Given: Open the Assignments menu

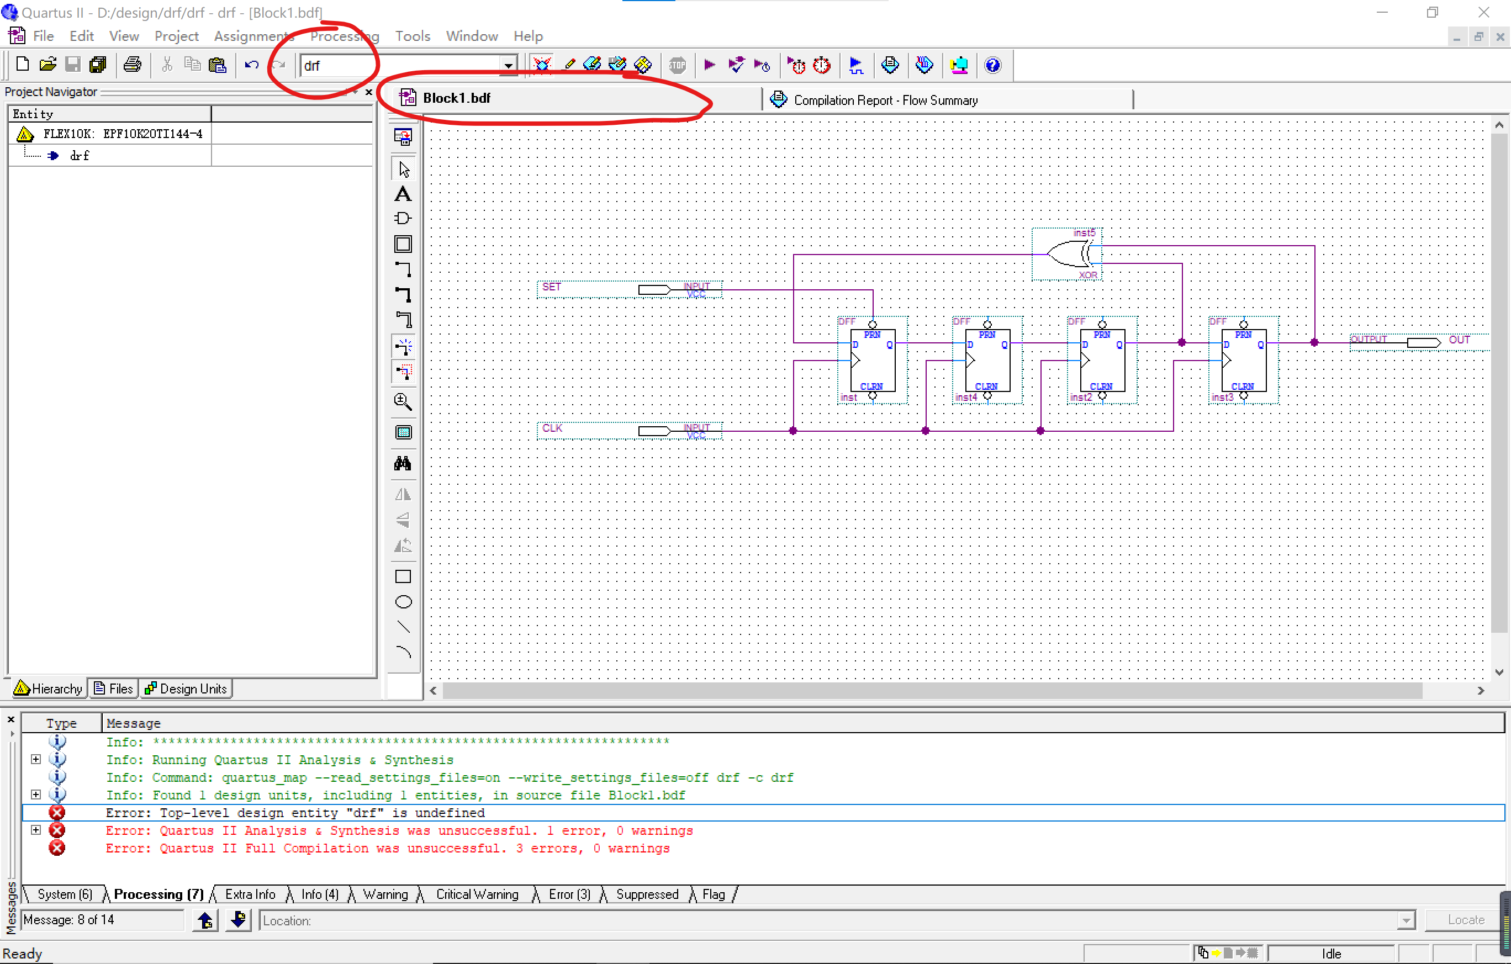Looking at the screenshot, I should pyautogui.click(x=253, y=36).
